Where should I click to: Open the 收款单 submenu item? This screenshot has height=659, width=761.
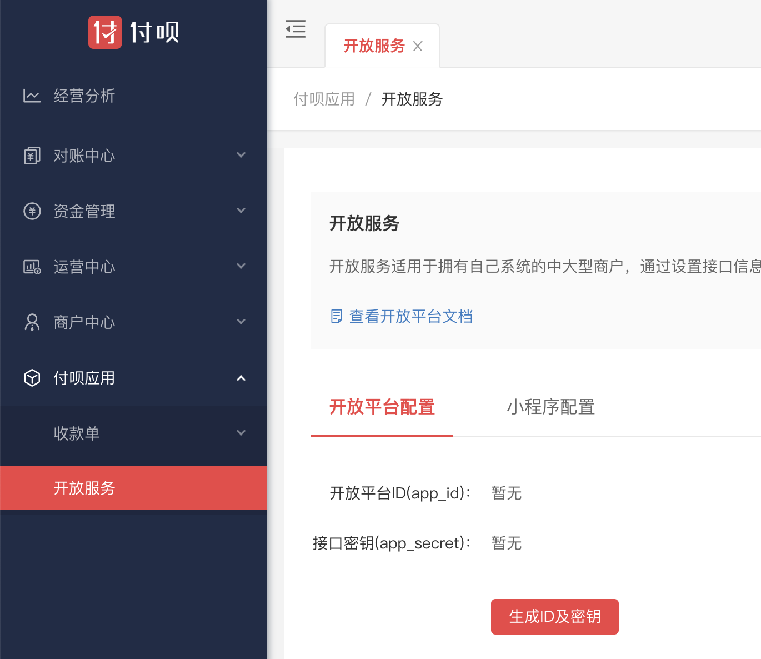pyautogui.click(x=133, y=433)
